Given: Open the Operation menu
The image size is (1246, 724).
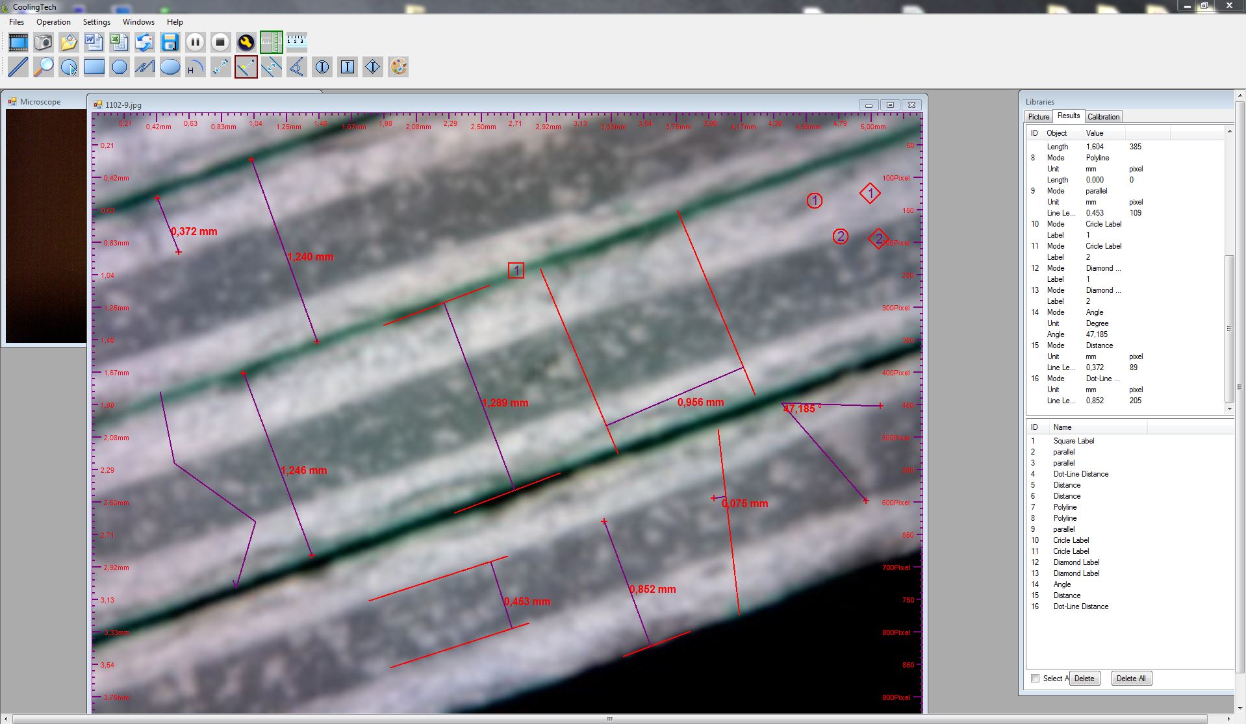Looking at the screenshot, I should pos(53,22).
